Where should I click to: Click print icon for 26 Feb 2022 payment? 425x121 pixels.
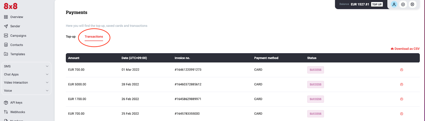click(402, 99)
